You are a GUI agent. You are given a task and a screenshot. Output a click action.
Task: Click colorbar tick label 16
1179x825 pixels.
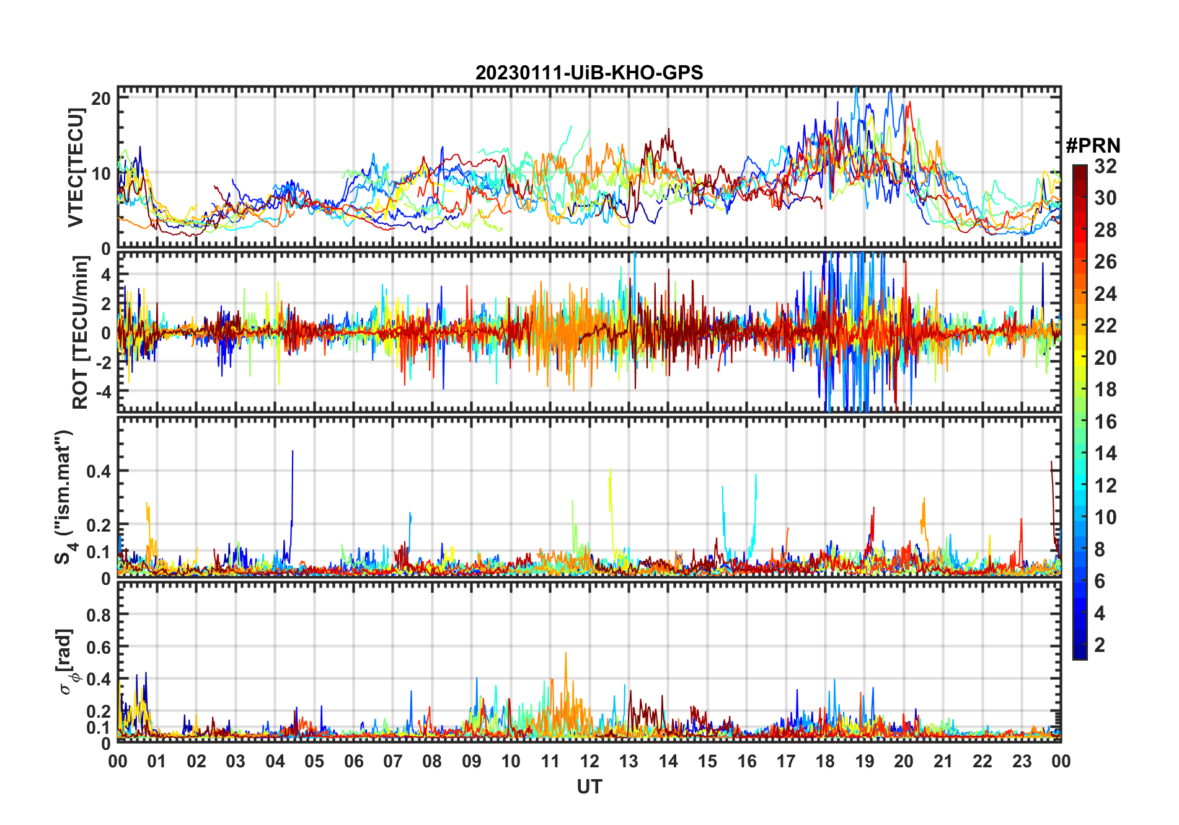[1105, 422]
